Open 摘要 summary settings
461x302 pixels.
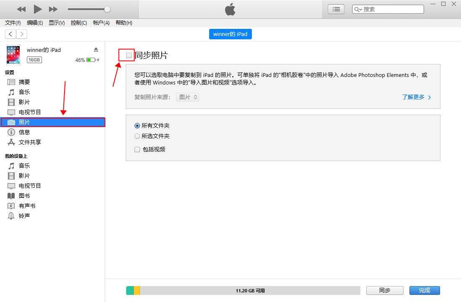pyautogui.click(x=52, y=82)
